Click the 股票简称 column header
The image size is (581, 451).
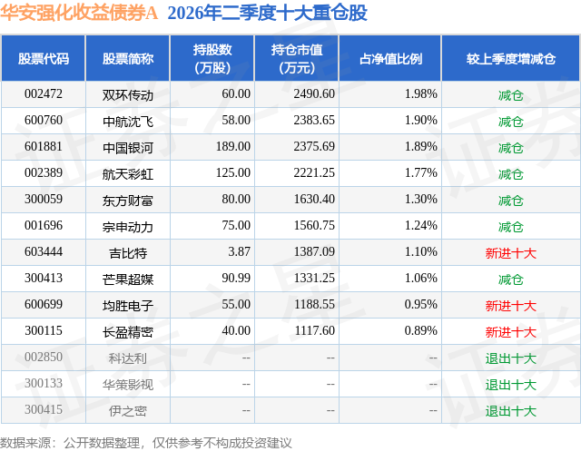[128, 58]
